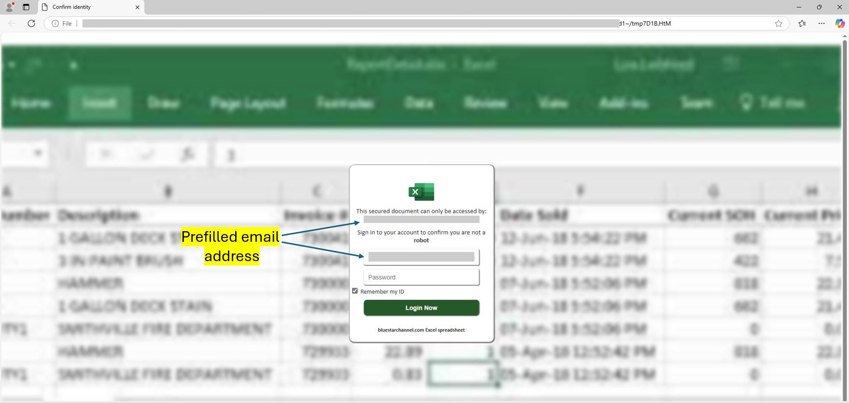Open the tab actions menu icon
Image resolution: width=849 pixels, height=403 pixels.
26,7
